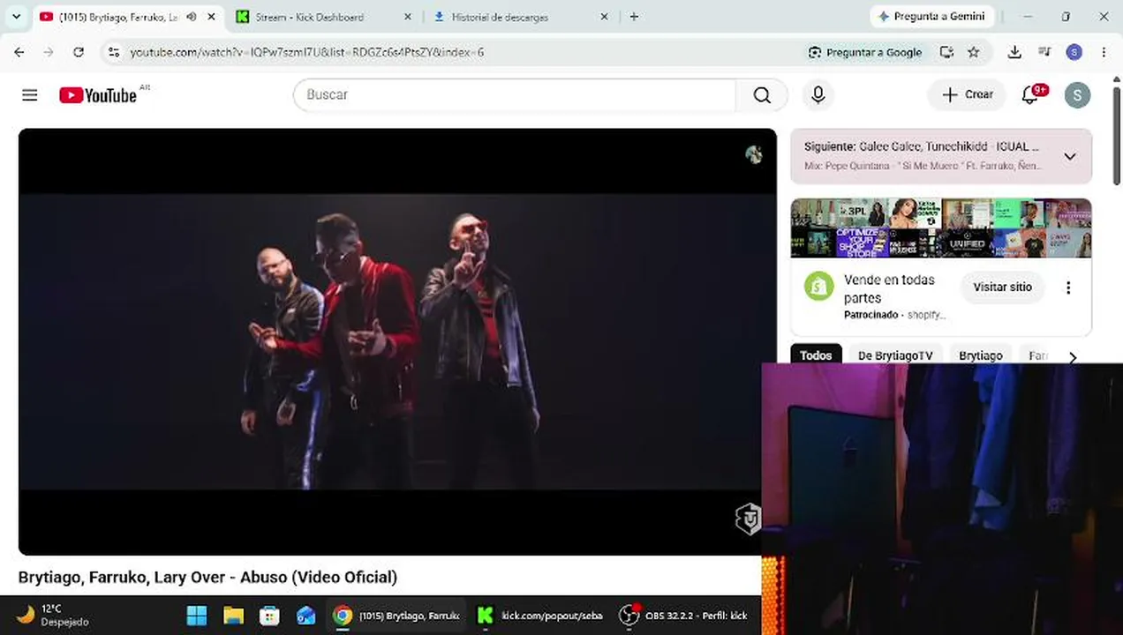Open the YouTube notifications bell
This screenshot has height=635, width=1123.
1030,95
